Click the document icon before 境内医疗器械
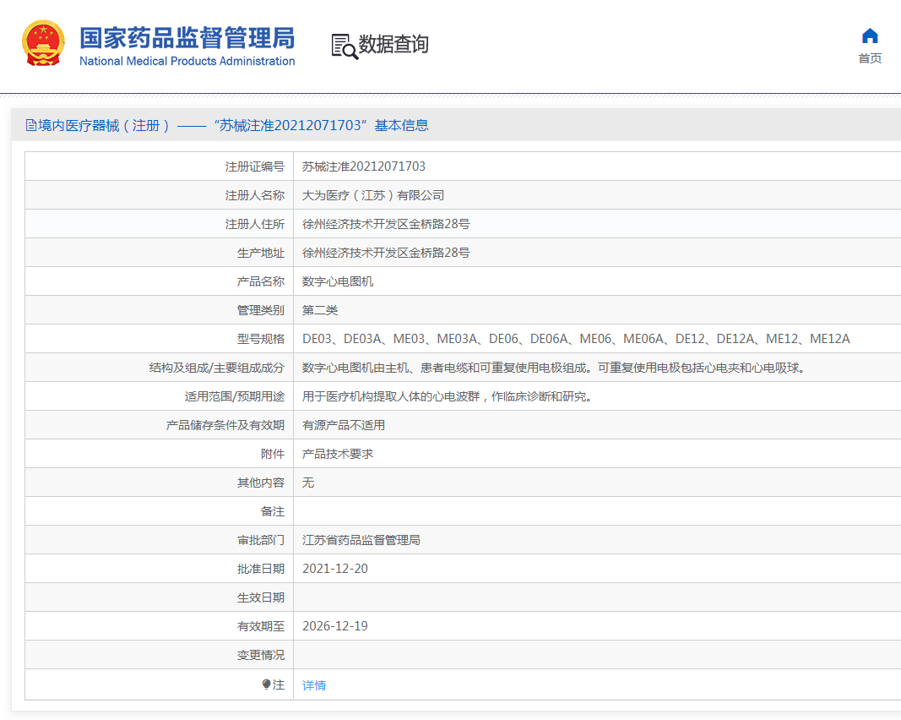This screenshot has width=901, height=720. point(31,125)
